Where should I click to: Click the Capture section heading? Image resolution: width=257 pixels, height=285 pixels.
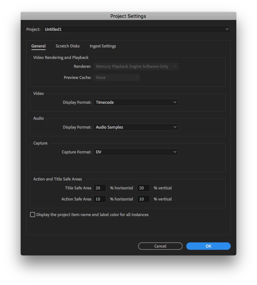pos(40,143)
